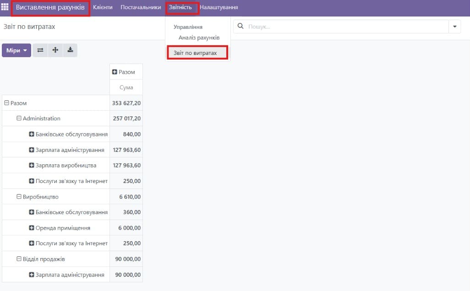Click the Виробництво value 6 610,00
Viewport: 470px width, 291px height.
point(130,197)
